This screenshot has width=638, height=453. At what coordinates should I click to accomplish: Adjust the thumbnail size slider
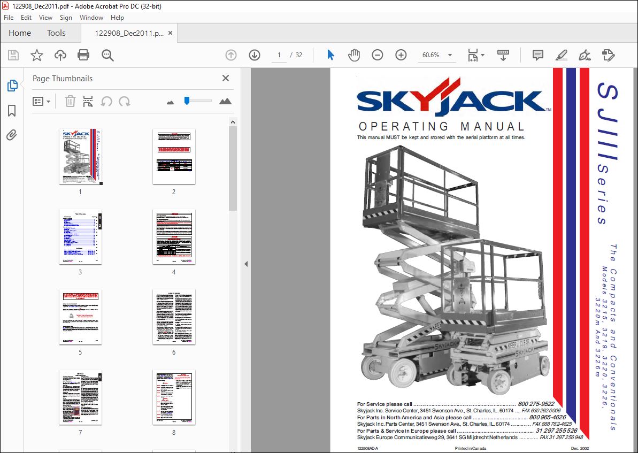(187, 101)
